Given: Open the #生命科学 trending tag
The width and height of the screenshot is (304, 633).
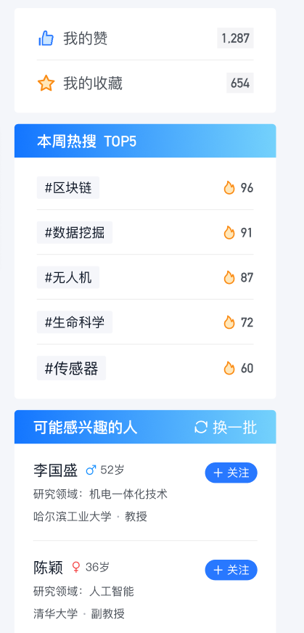Looking at the screenshot, I should coord(74,322).
